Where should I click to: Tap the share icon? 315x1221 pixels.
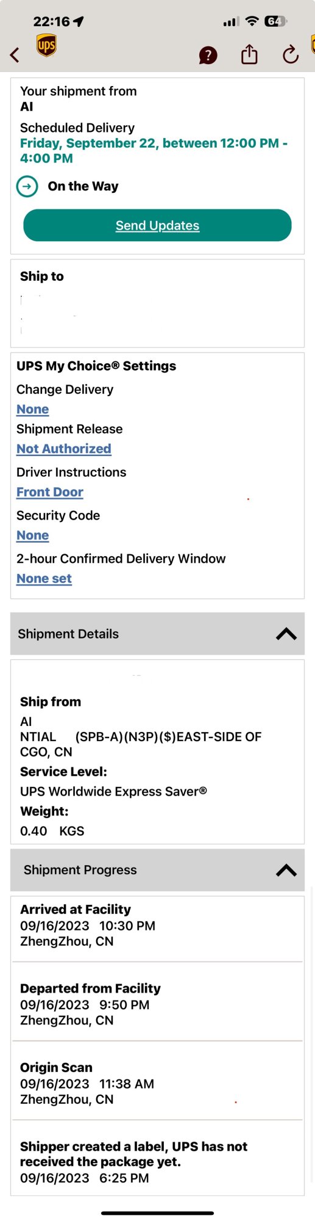249,54
